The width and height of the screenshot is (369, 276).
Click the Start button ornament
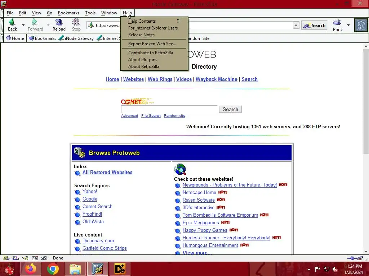point(9,269)
